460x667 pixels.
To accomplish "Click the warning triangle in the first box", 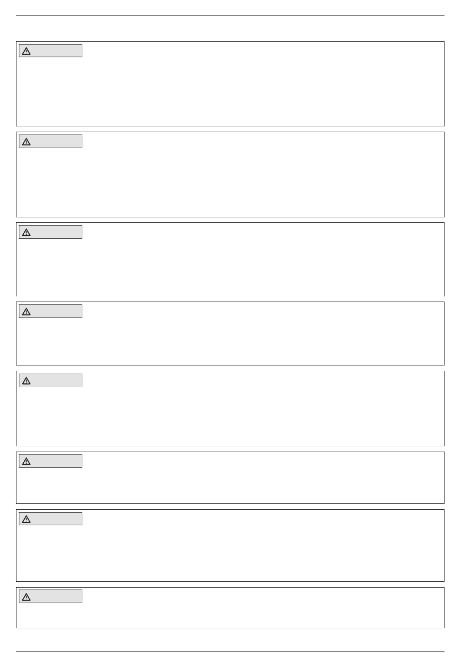I will pyautogui.click(x=26, y=51).
